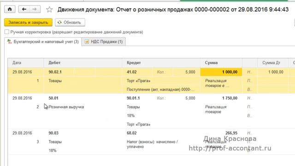Navigate forward with the right arrow

pyautogui.click(x=35, y=9)
